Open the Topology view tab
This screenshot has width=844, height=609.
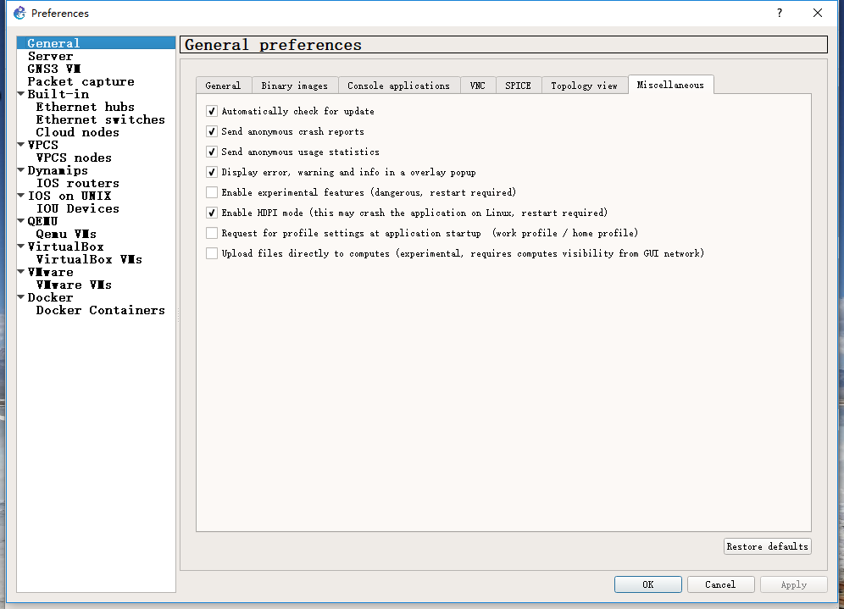(x=584, y=86)
